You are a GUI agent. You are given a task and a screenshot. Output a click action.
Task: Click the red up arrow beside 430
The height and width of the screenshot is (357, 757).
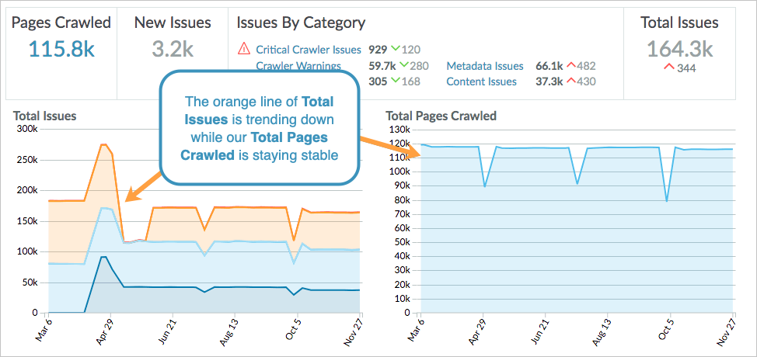point(570,81)
